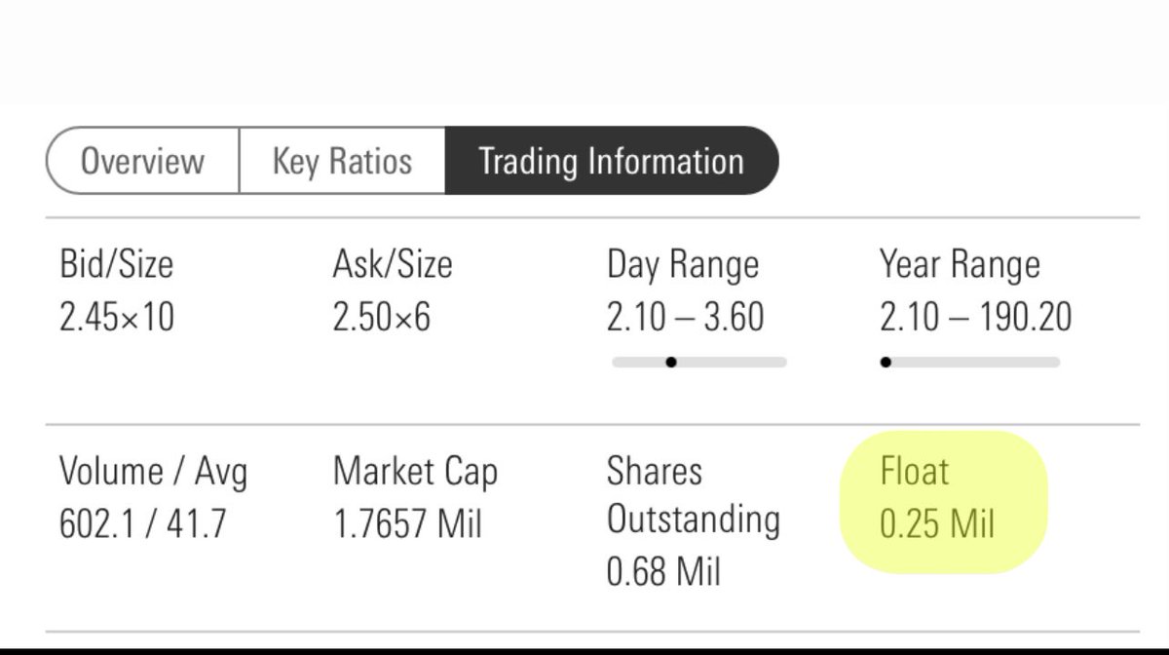Click the 2.10 – 190.20 year range value

point(975,317)
